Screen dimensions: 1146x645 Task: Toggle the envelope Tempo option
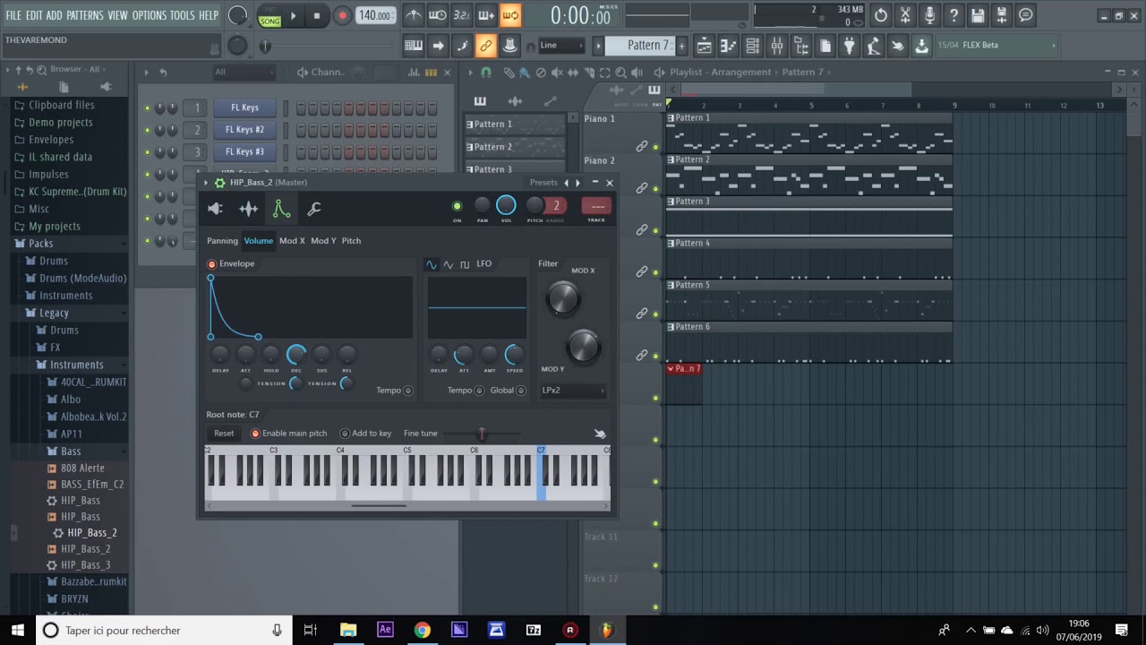408,391
